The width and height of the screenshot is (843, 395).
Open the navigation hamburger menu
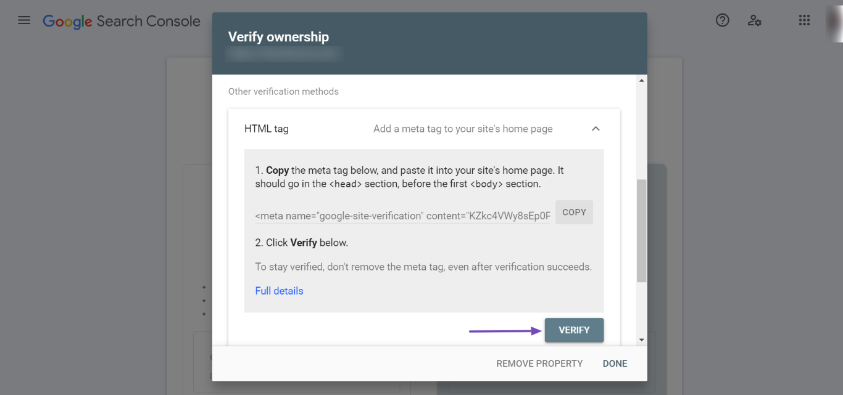click(23, 20)
